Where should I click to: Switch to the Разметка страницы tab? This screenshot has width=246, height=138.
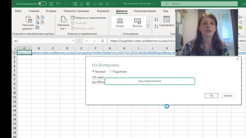click(x=76, y=11)
